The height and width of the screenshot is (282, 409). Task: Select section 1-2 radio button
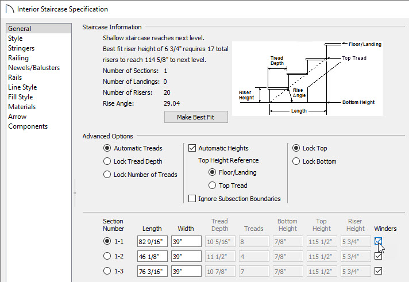107,256
